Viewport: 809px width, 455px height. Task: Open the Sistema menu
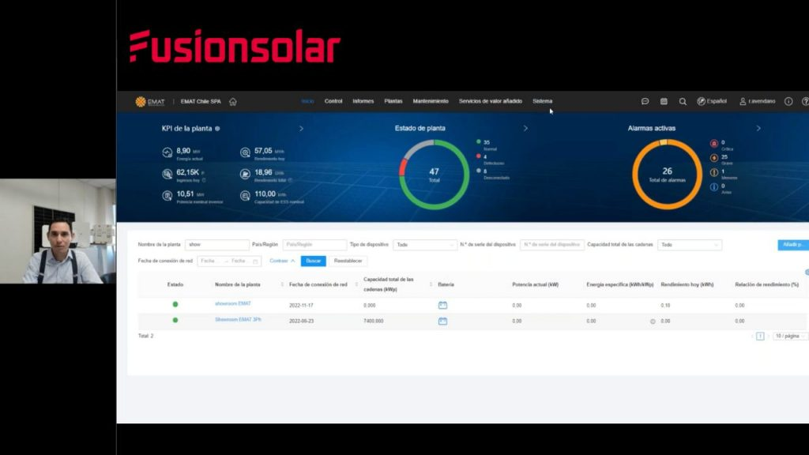tap(542, 101)
